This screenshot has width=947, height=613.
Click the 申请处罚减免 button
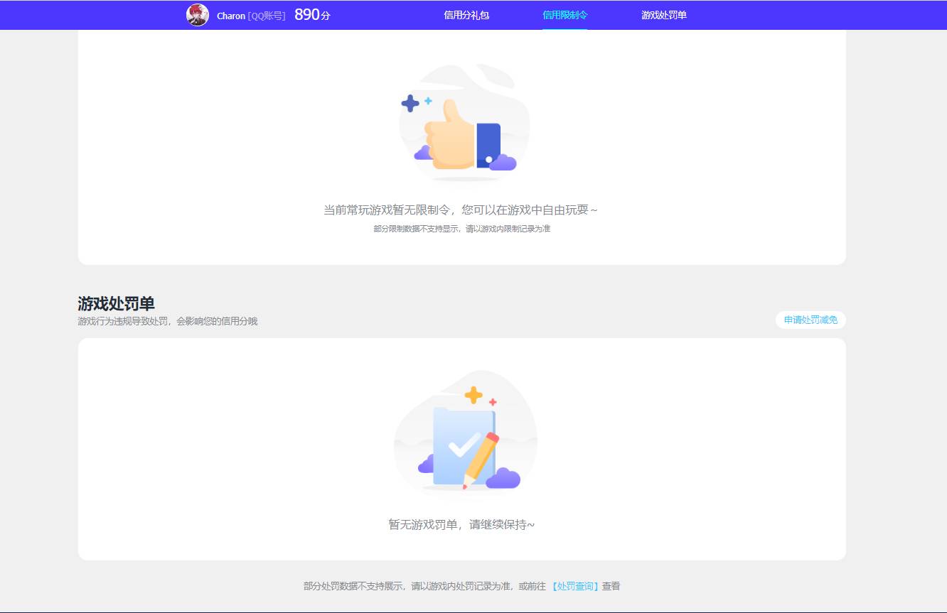pyautogui.click(x=810, y=320)
